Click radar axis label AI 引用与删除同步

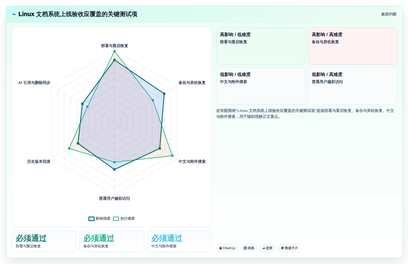coord(34,83)
